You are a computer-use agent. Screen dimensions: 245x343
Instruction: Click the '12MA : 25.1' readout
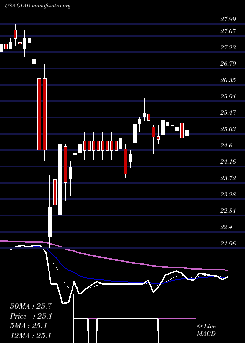tap(31, 336)
